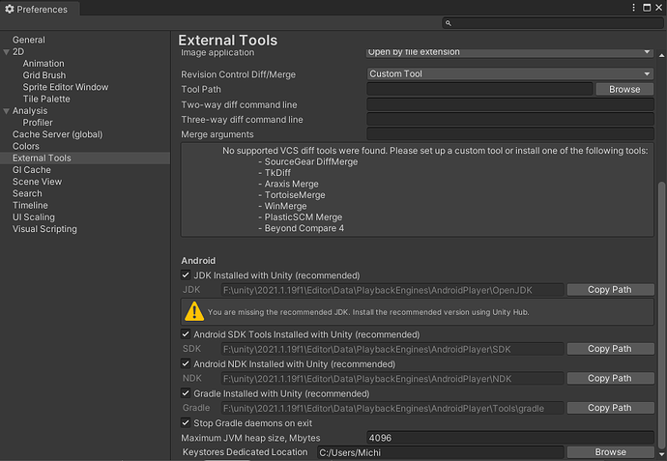Viewport: 667px width, 461px height.
Task: Uncheck JDK Installed with Unity
Action: click(x=186, y=275)
